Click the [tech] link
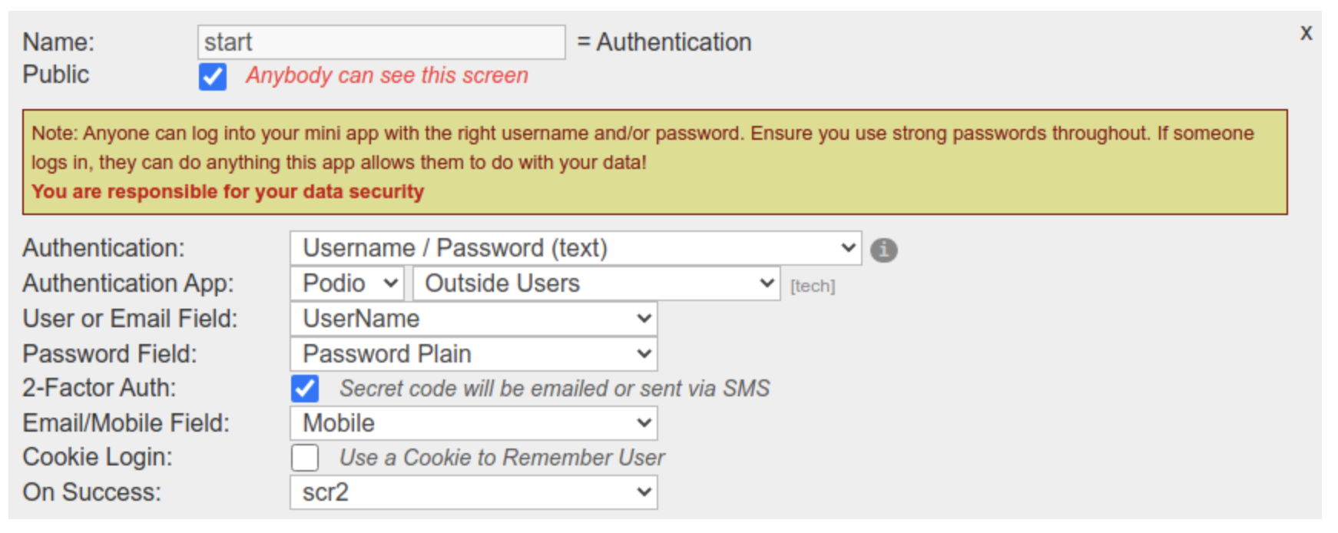This screenshot has width=1338, height=533. pos(813,286)
